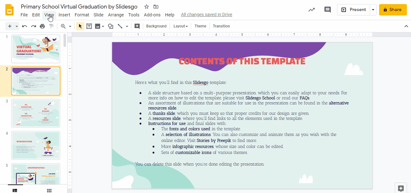The height and width of the screenshot is (193, 411).
Task: Click the Present button
Action: pos(354,10)
